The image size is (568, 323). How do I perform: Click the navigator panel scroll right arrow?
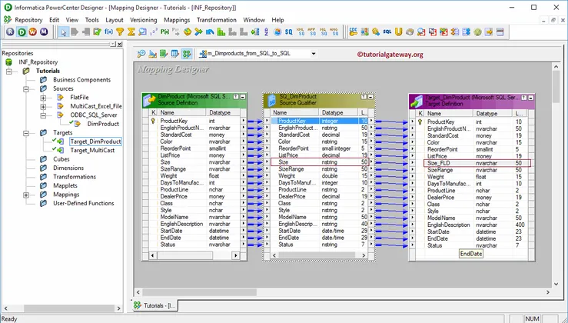[x=119, y=308]
